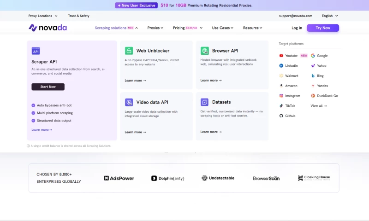Select the Scraper API heading

(x=44, y=62)
